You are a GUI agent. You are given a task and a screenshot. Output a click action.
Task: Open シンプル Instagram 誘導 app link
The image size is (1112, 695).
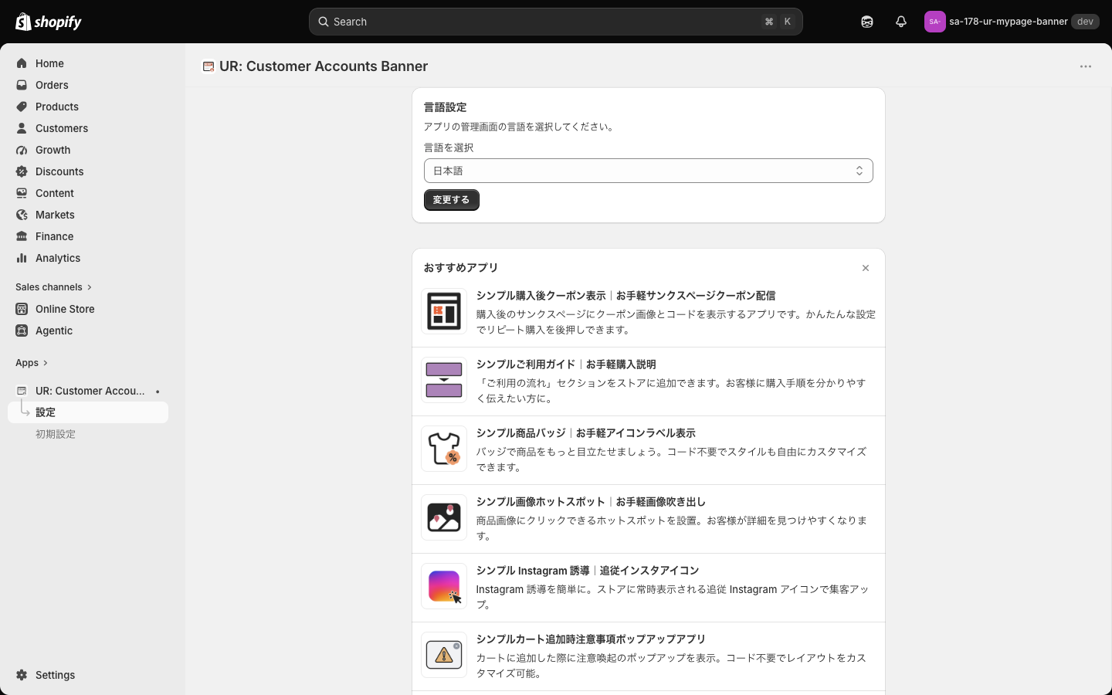pos(588,571)
